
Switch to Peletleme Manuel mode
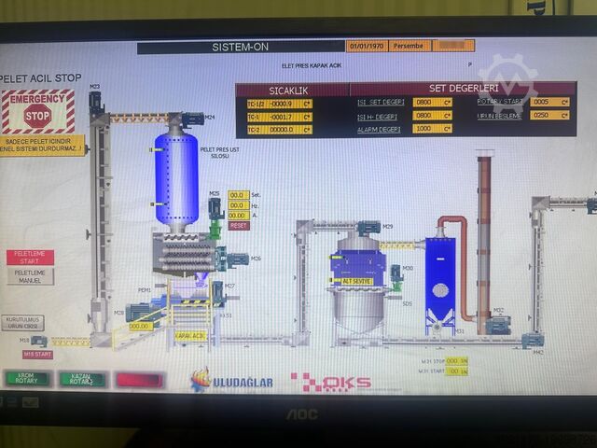(30, 276)
